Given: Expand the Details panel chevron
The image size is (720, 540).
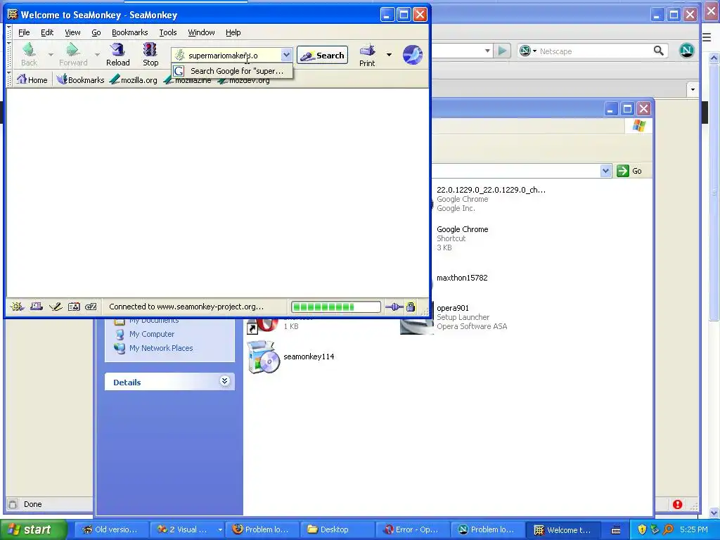Looking at the screenshot, I should tap(224, 381).
